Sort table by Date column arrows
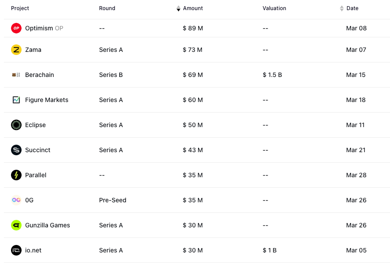 pos(342,8)
